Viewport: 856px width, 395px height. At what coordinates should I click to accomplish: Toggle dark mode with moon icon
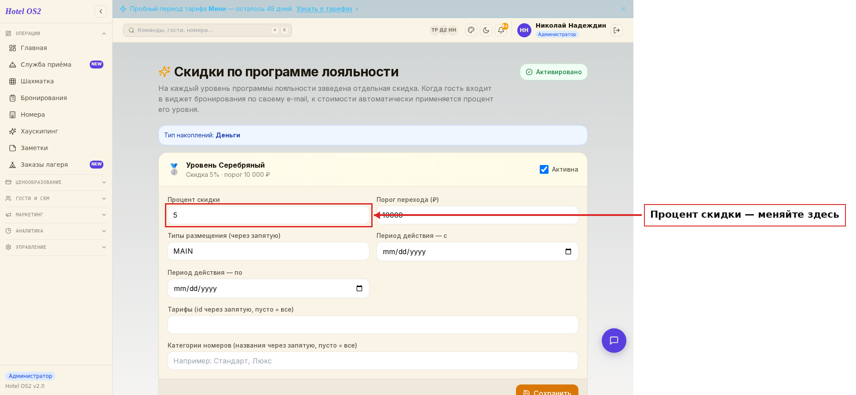pyautogui.click(x=486, y=30)
